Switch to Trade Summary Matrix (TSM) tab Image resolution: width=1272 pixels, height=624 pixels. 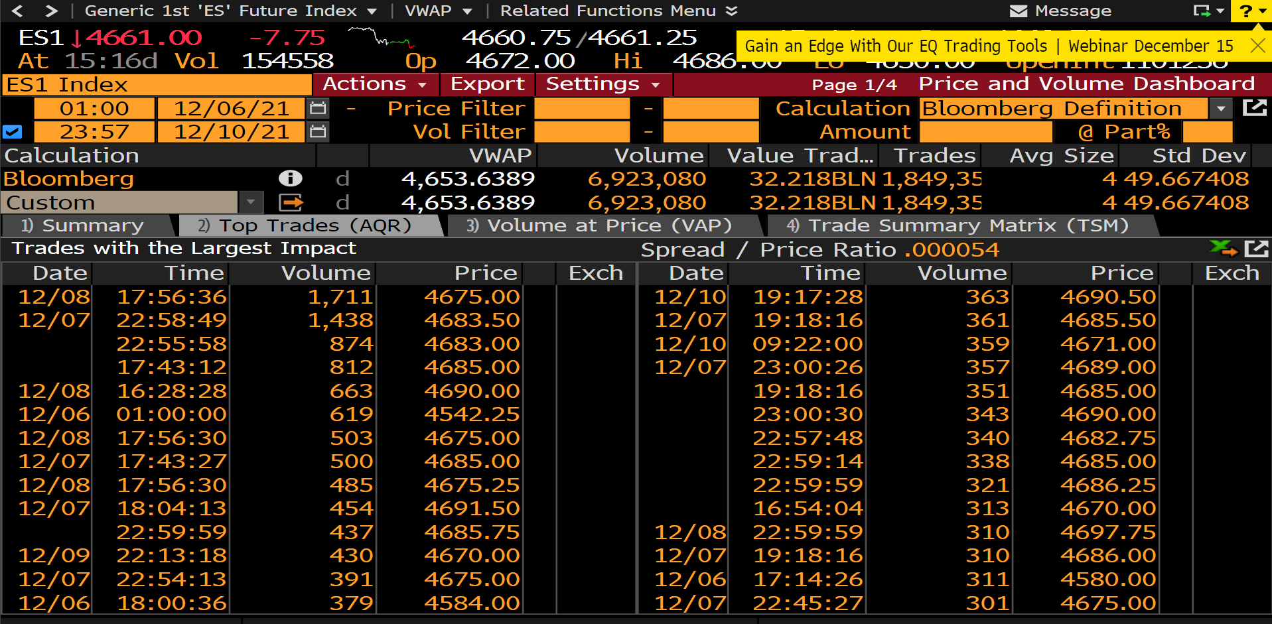pos(957,225)
